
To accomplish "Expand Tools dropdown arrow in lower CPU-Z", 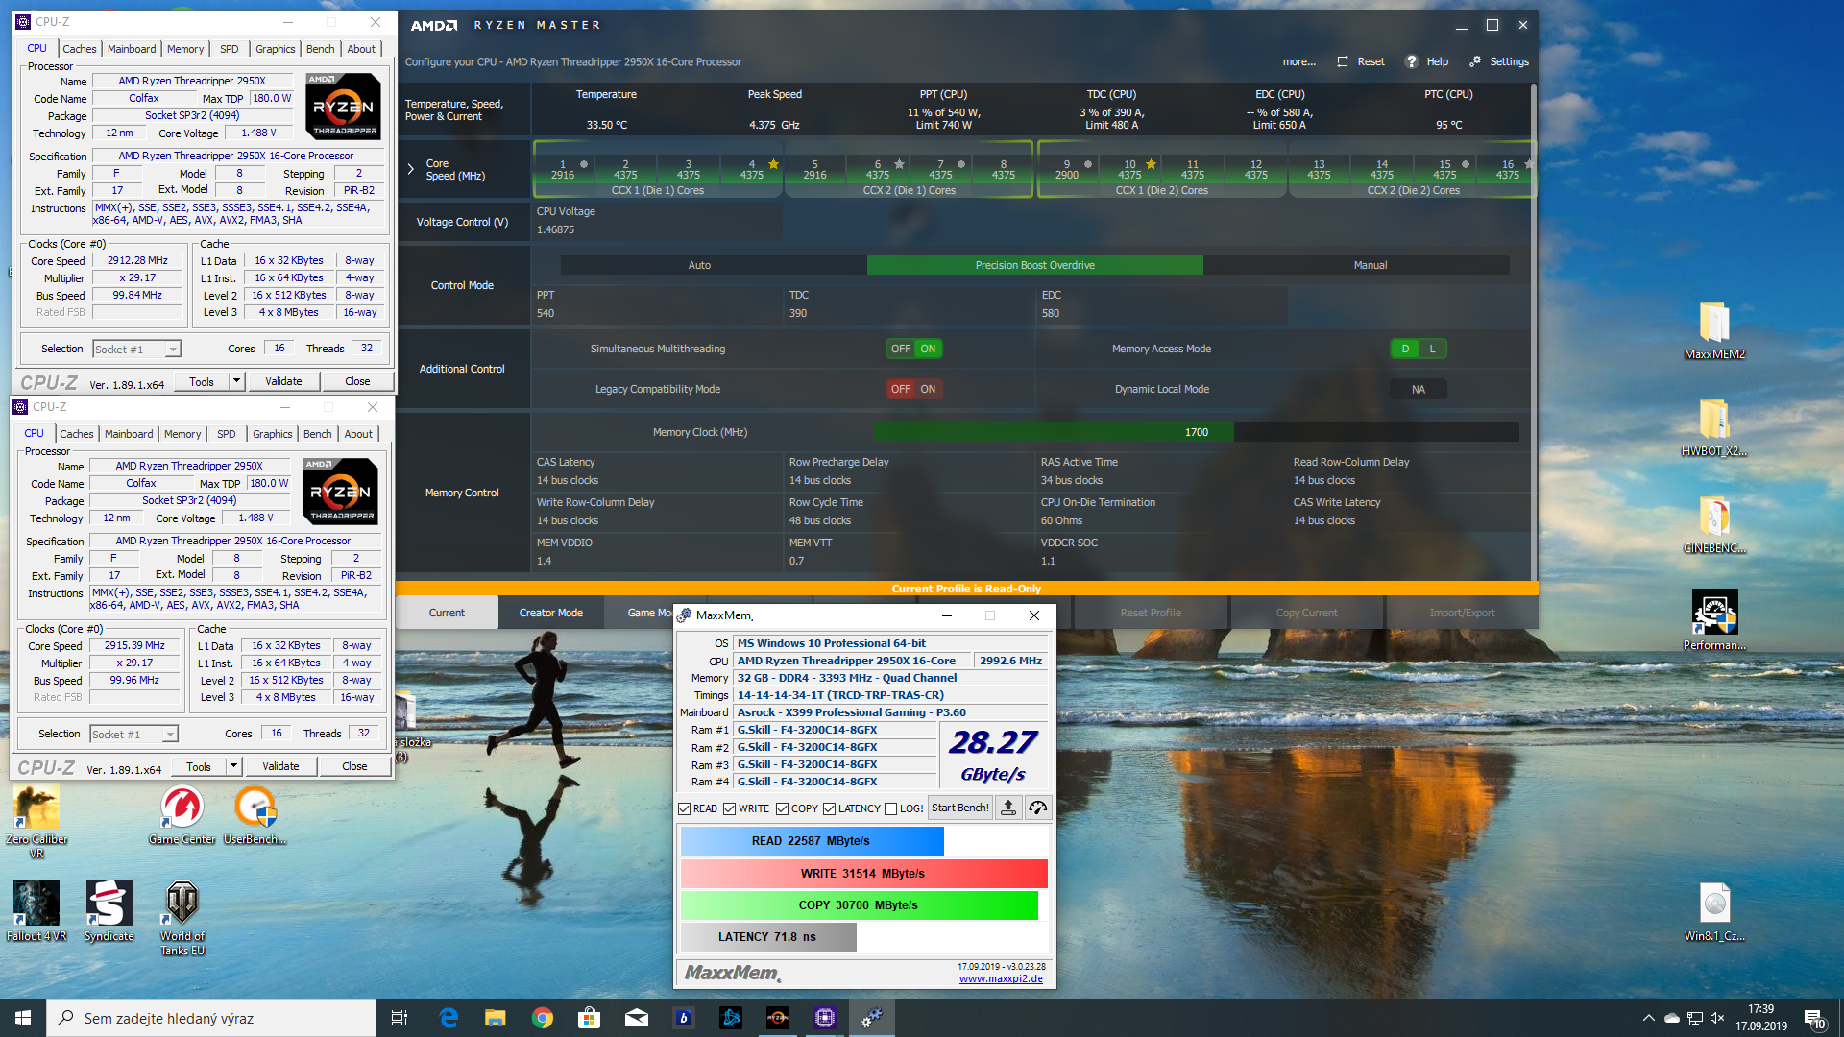I will (233, 766).
